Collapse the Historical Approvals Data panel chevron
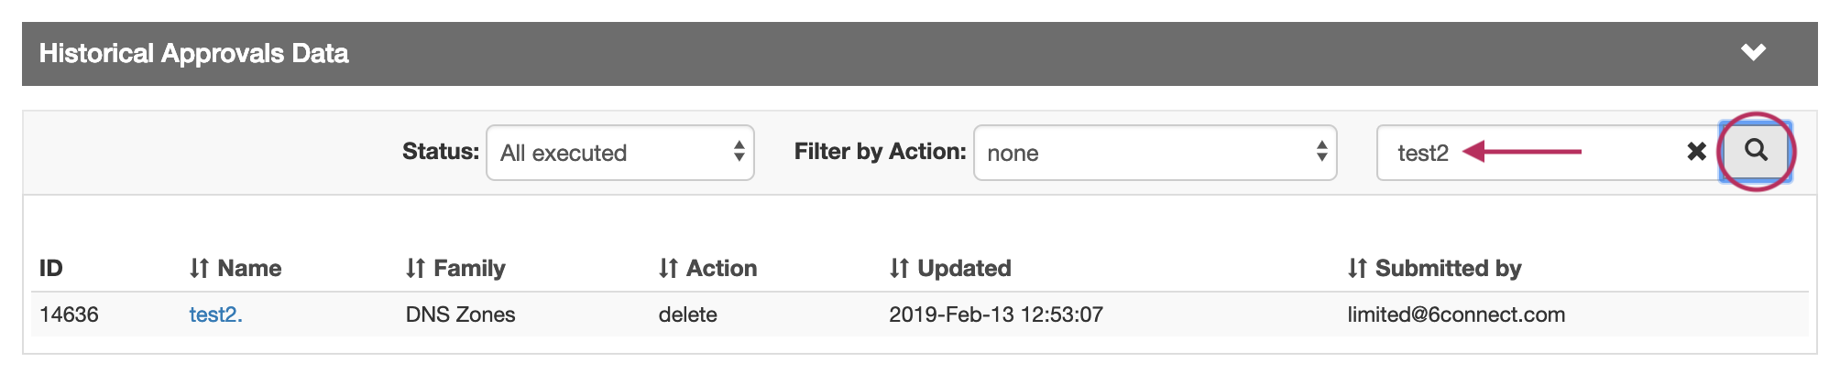Screen dimensions: 1840x373 (1753, 53)
